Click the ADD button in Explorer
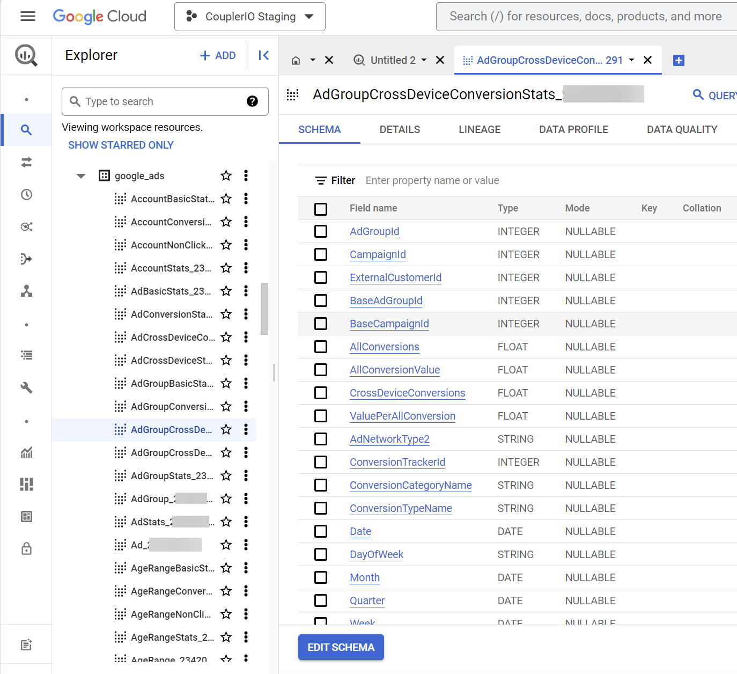The image size is (737, 674). pyautogui.click(x=218, y=55)
